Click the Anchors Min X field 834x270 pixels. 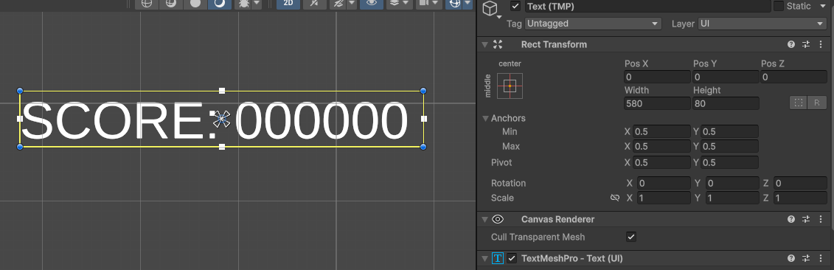pyautogui.click(x=662, y=131)
